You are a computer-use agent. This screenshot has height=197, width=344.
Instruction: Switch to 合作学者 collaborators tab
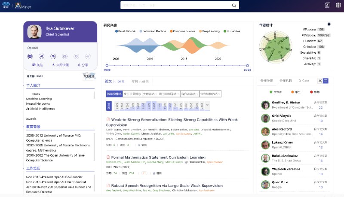267,81
